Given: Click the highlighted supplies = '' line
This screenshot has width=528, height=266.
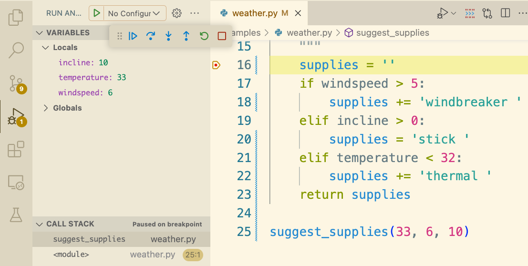Looking at the screenshot, I should [x=399, y=65].
